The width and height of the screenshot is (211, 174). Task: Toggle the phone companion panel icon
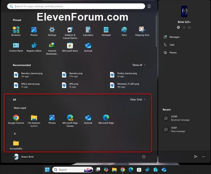pos(149,6)
